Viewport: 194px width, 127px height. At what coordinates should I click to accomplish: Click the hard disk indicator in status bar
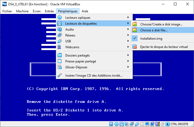coord(111,124)
